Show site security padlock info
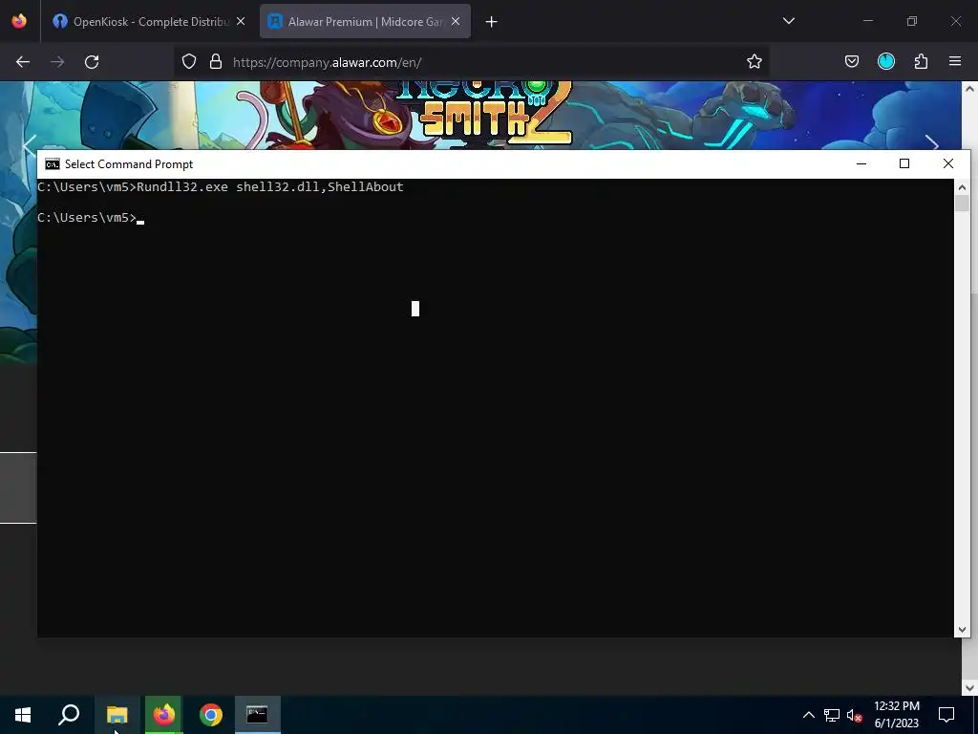The width and height of the screenshot is (978, 734). pyautogui.click(x=216, y=62)
